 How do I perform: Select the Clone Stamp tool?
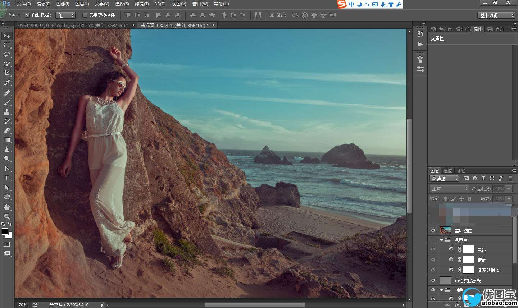7,112
